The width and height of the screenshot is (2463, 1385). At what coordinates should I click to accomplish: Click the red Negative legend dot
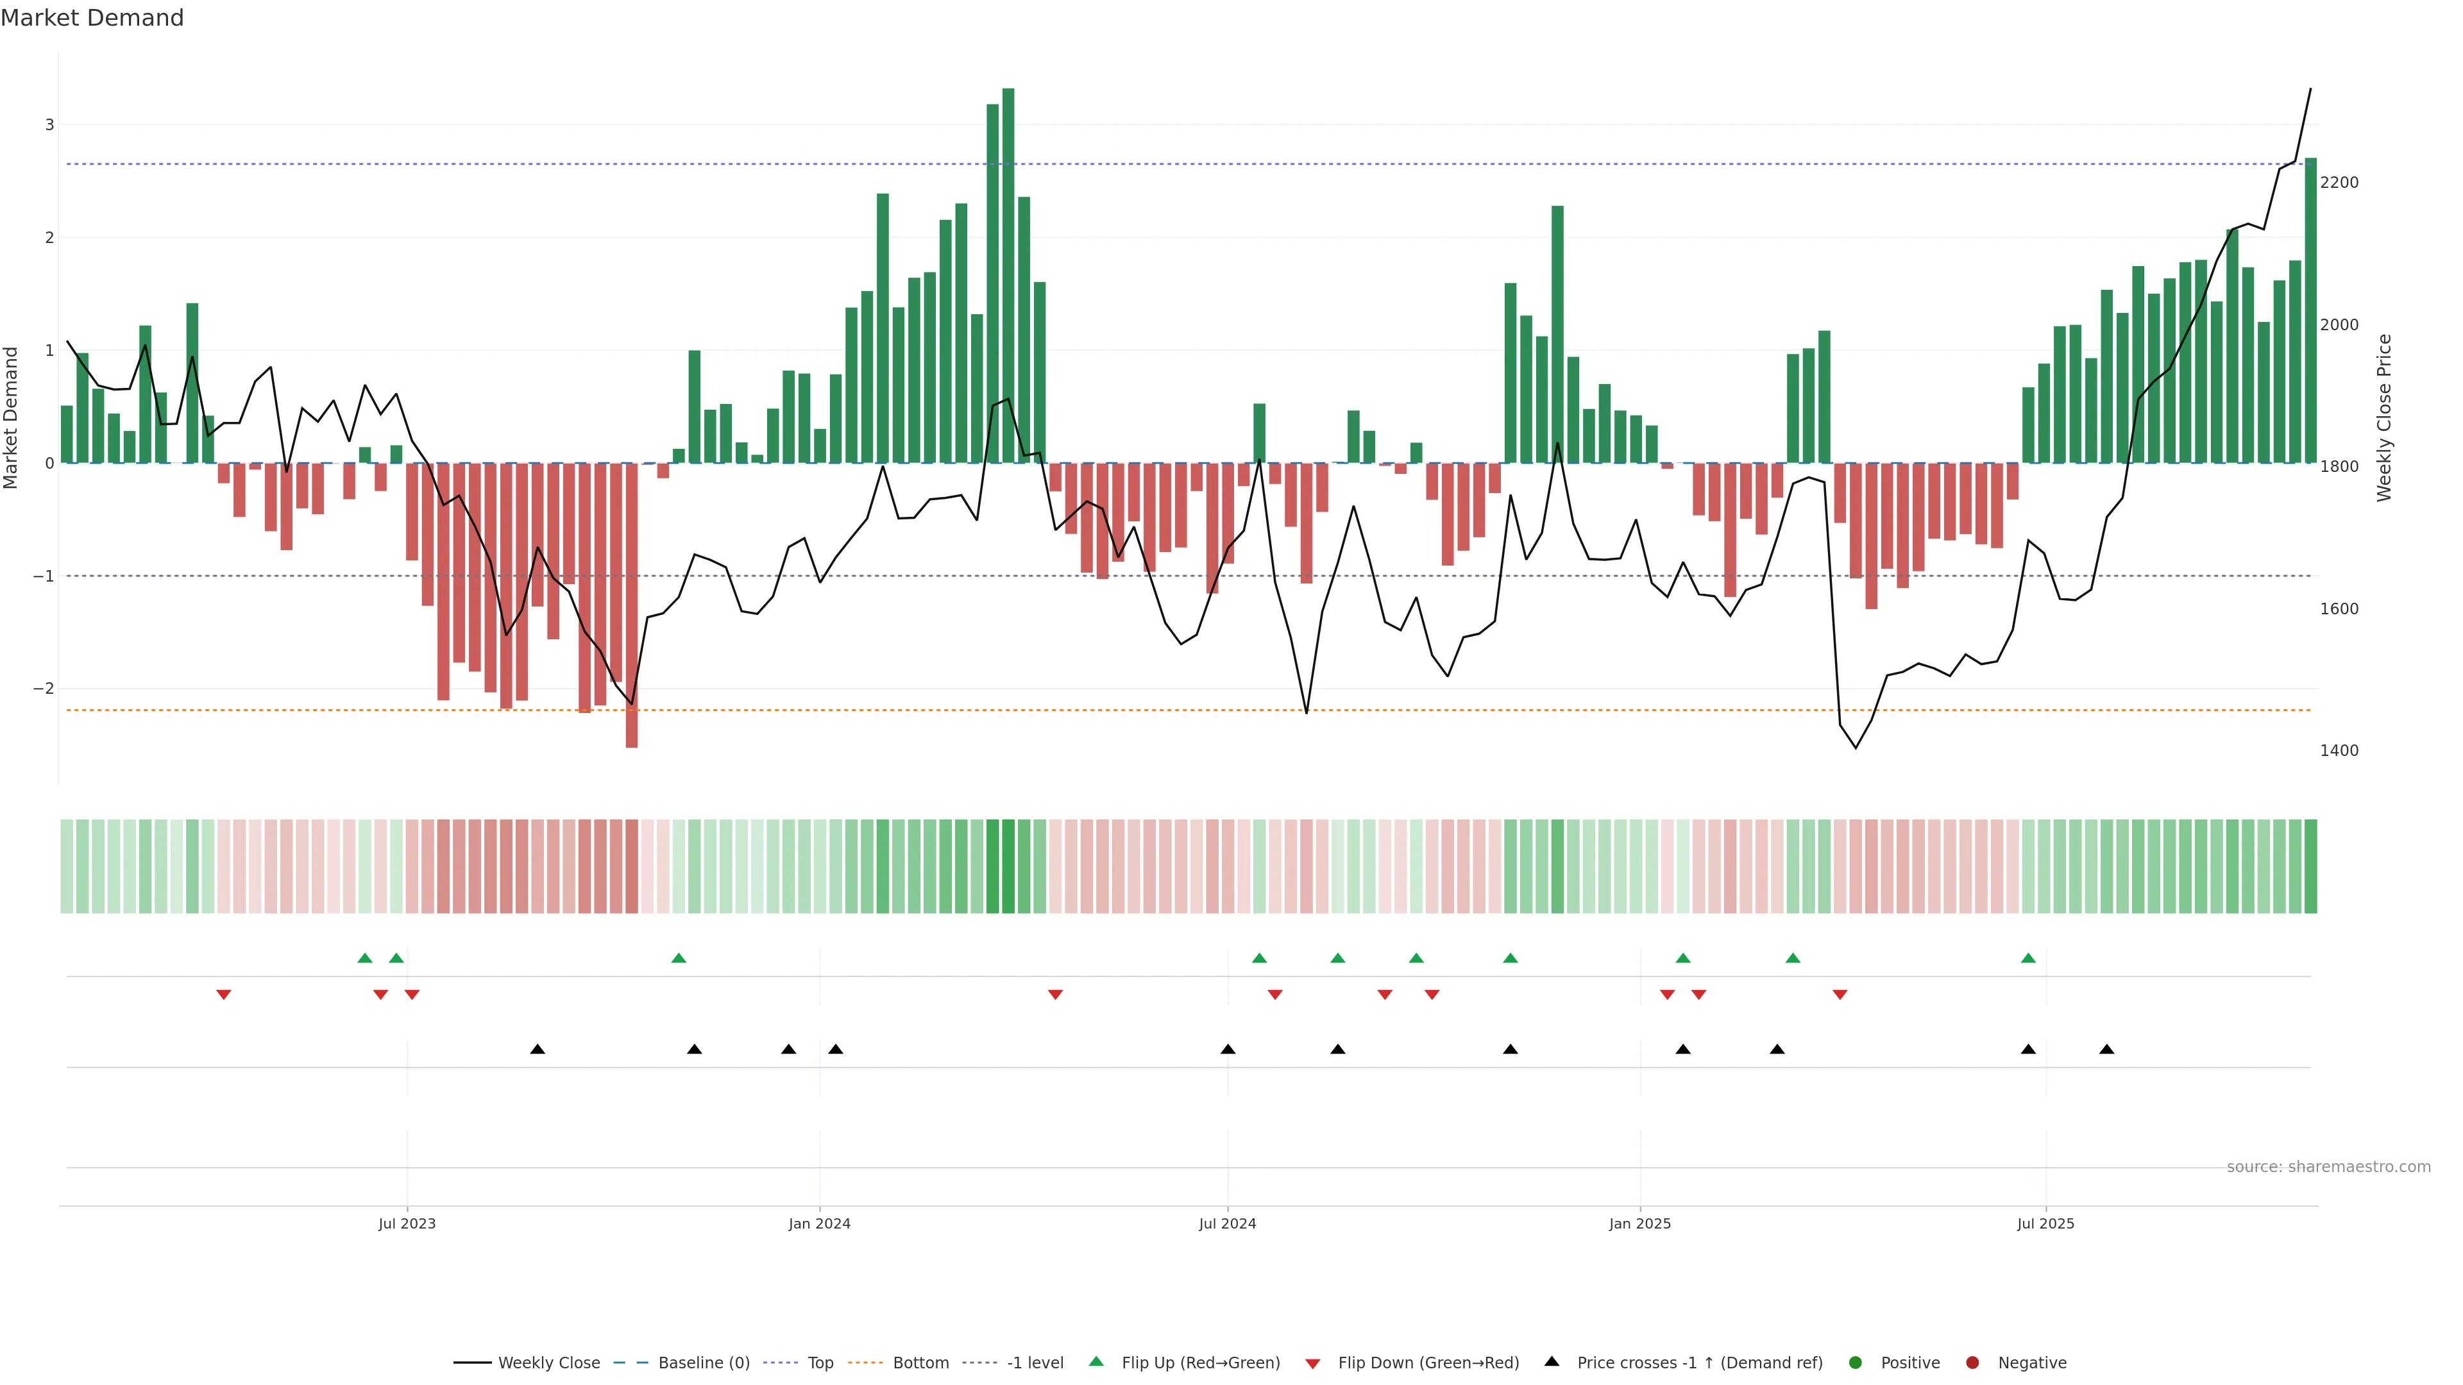[x=1972, y=1362]
